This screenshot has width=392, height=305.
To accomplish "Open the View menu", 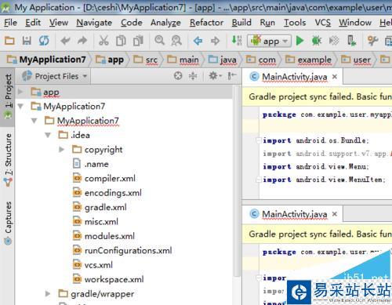I will tap(59, 23).
